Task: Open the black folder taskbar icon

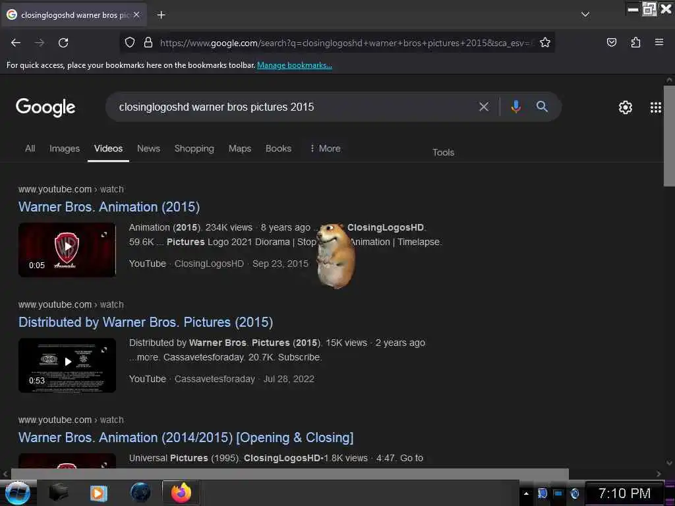Action: click(59, 493)
